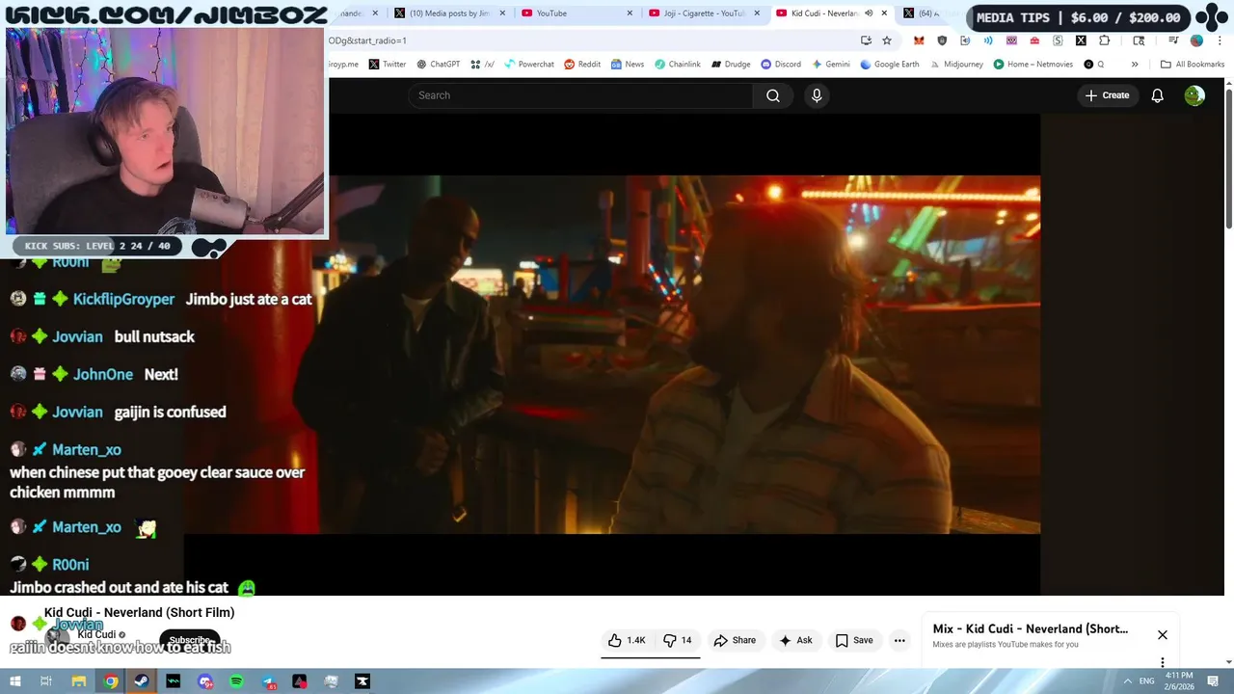1234x694 pixels.
Task: Click the page vertical scrollbar
Action: point(1228,159)
